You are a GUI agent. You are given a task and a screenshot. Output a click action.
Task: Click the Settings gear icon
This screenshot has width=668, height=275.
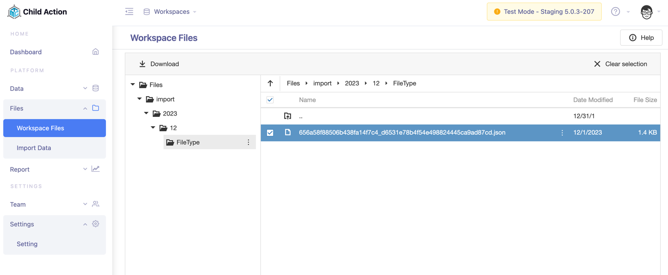point(95,223)
